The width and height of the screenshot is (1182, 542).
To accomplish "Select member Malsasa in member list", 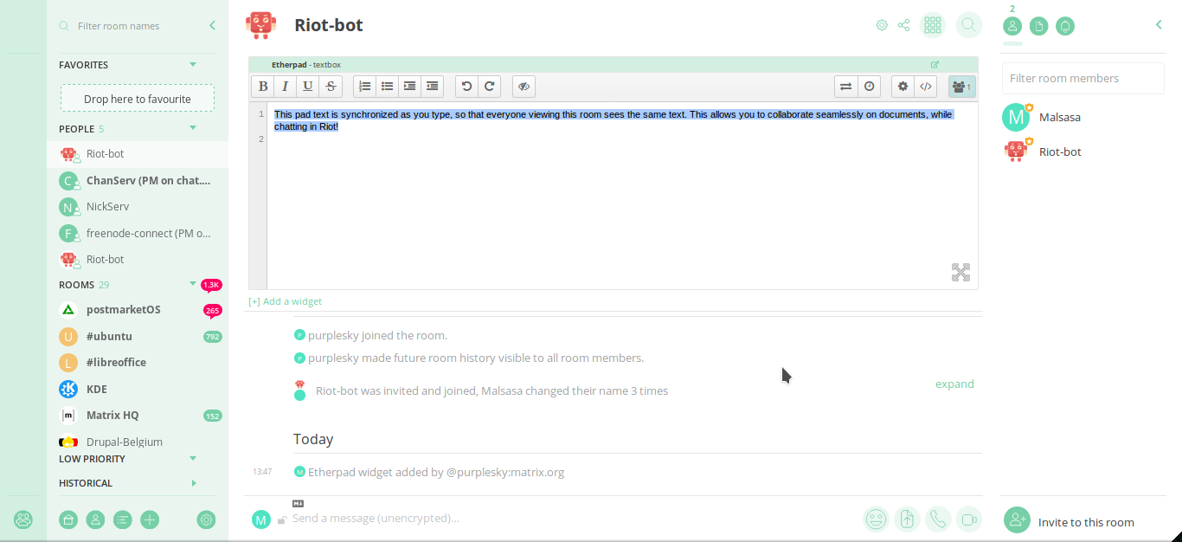I will pos(1083,117).
